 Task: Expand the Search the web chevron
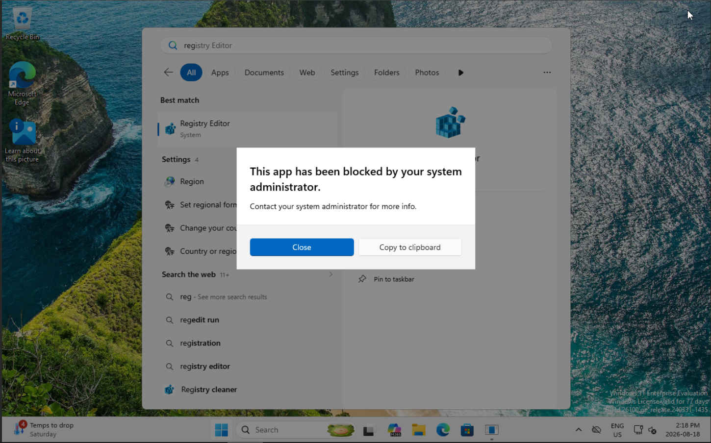coord(331,274)
